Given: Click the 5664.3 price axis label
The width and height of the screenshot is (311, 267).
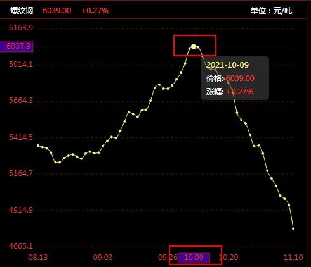Looking at the screenshot, I should (x=21, y=101).
